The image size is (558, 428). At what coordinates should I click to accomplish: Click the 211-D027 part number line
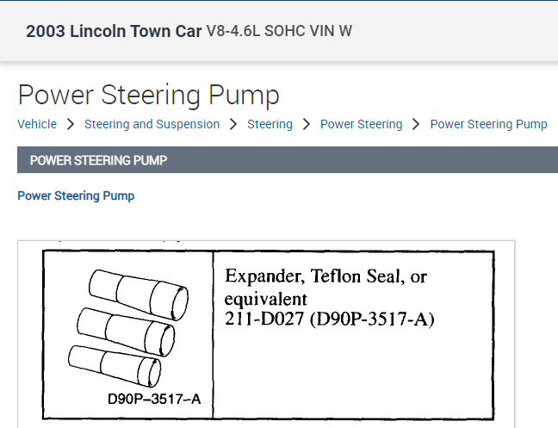pos(329,320)
